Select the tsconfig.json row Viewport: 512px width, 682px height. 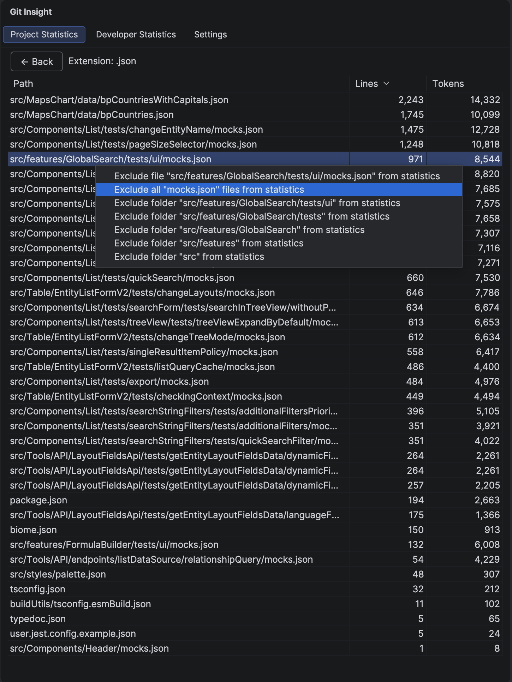point(255,589)
